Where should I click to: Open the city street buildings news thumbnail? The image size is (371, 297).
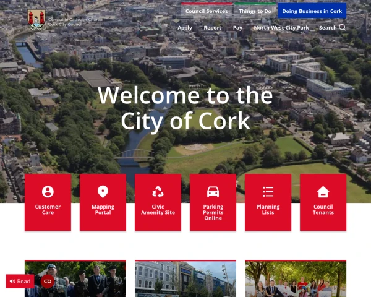coord(185,278)
